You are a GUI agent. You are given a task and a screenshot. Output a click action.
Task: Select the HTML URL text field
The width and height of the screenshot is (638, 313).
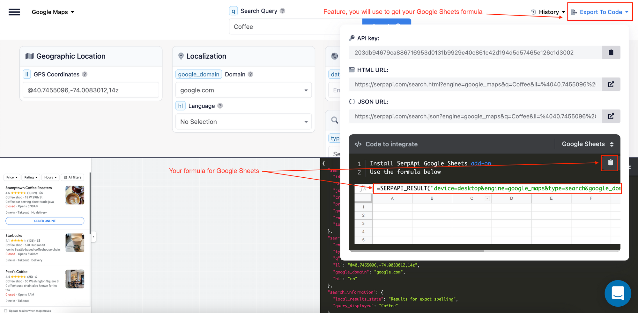(x=475, y=84)
